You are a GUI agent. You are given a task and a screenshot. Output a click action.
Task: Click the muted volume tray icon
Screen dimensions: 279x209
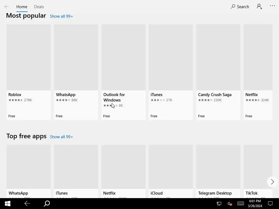(230, 204)
